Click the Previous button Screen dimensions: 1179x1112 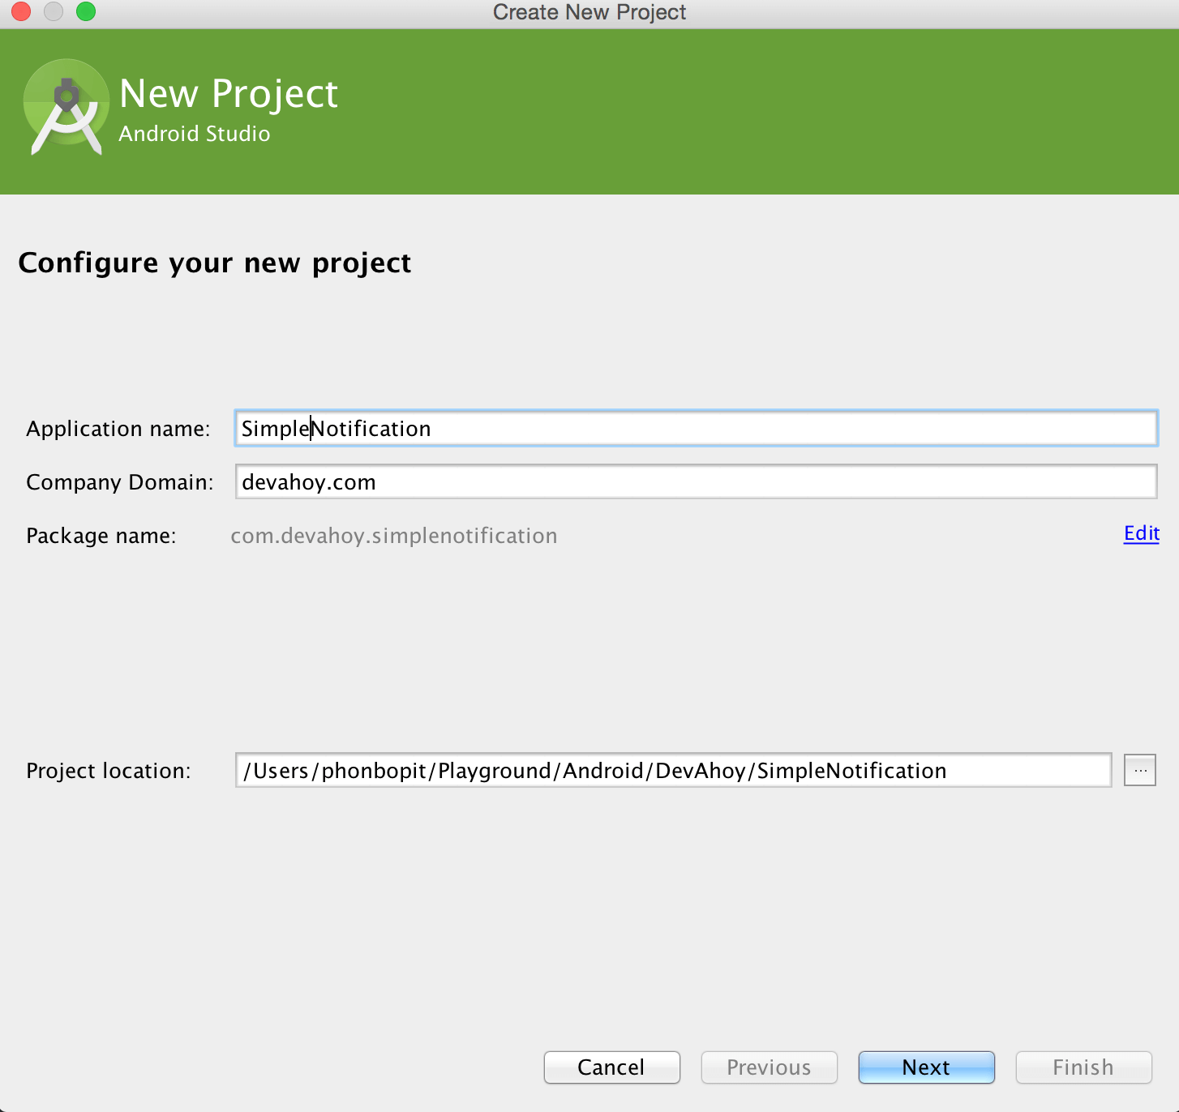coord(769,1067)
